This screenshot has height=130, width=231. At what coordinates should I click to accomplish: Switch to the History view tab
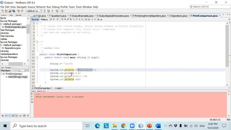tap(44, 19)
